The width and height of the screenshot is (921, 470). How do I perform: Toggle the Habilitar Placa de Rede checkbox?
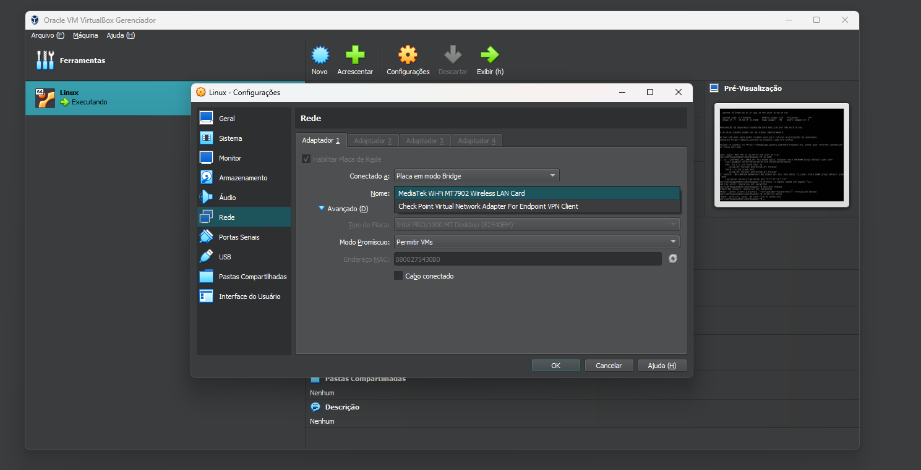coord(306,159)
